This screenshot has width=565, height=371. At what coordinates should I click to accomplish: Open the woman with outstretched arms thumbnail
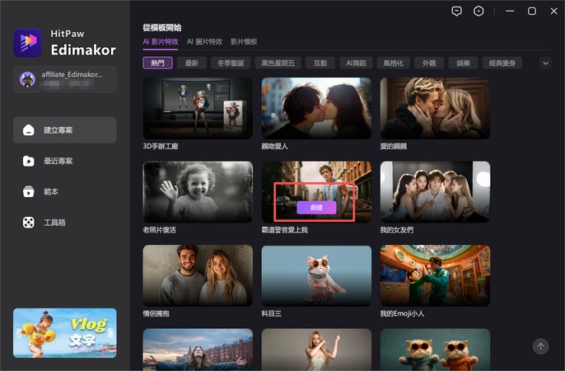pyautogui.click(x=198, y=350)
